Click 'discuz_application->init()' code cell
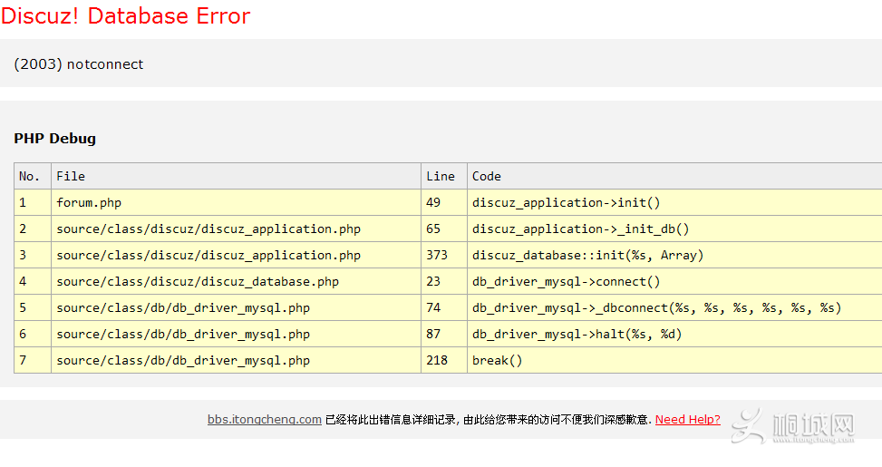The height and width of the screenshot is (467, 882). click(x=675, y=202)
